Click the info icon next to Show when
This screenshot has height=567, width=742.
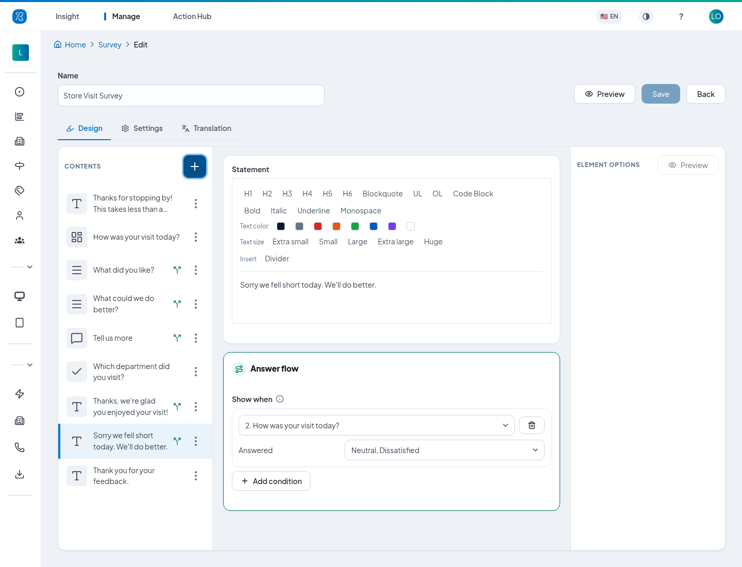click(280, 399)
